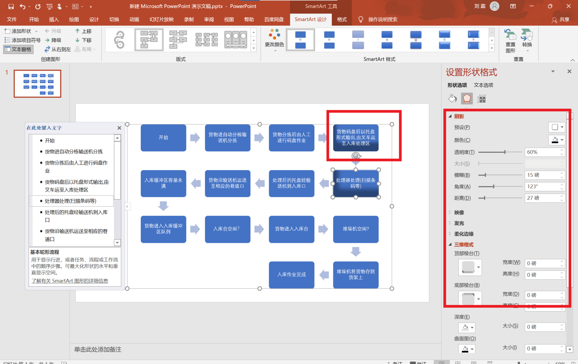Click the Angle (角度) slider

pyautogui.click(x=500, y=186)
